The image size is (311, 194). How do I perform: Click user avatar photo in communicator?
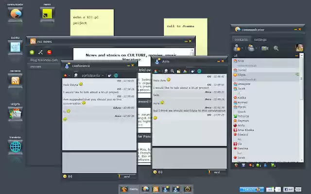[x=299, y=48]
